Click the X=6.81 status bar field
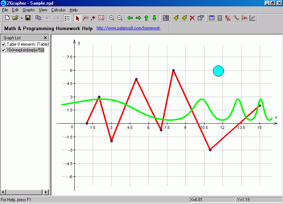This screenshot has width=283, height=204. 213,200
